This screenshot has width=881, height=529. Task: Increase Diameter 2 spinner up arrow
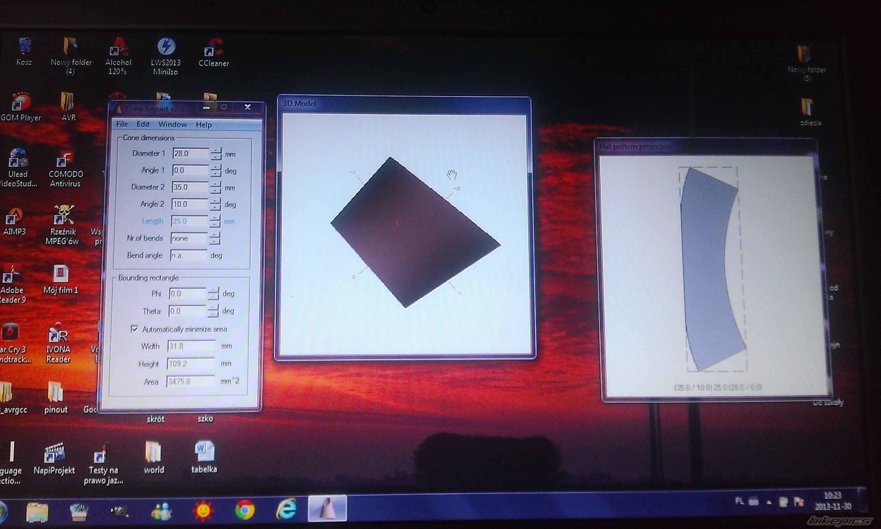point(215,184)
